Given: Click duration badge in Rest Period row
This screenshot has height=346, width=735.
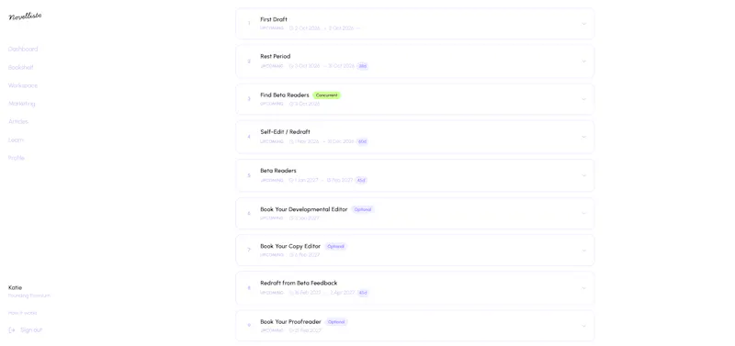Looking at the screenshot, I should [x=362, y=66].
